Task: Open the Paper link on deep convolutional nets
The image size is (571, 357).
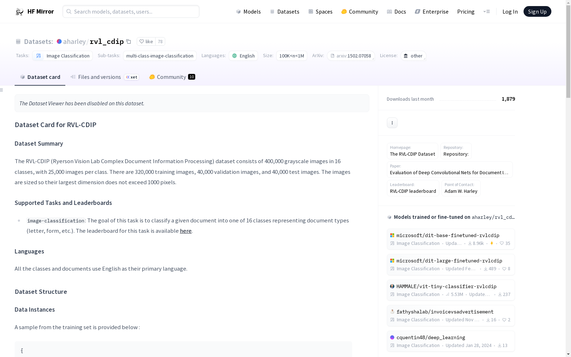Action: click(450, 170)
